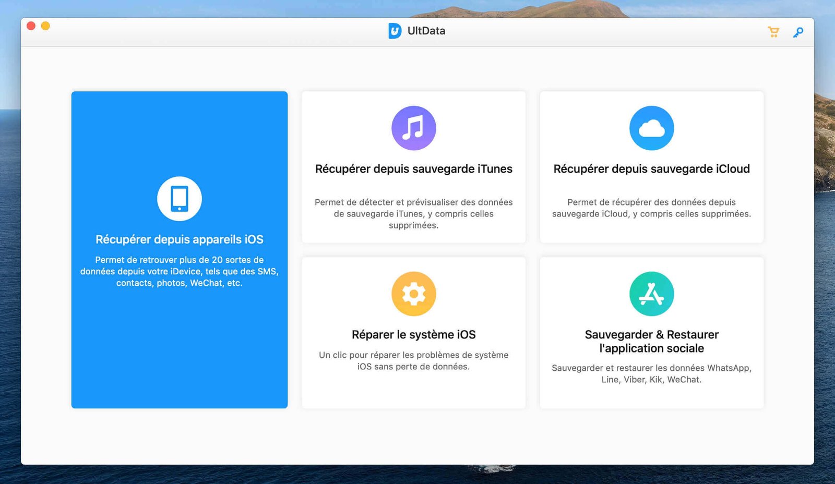Click the UltData window title text
The image size is (835, 484).
(x=426, y=31)
